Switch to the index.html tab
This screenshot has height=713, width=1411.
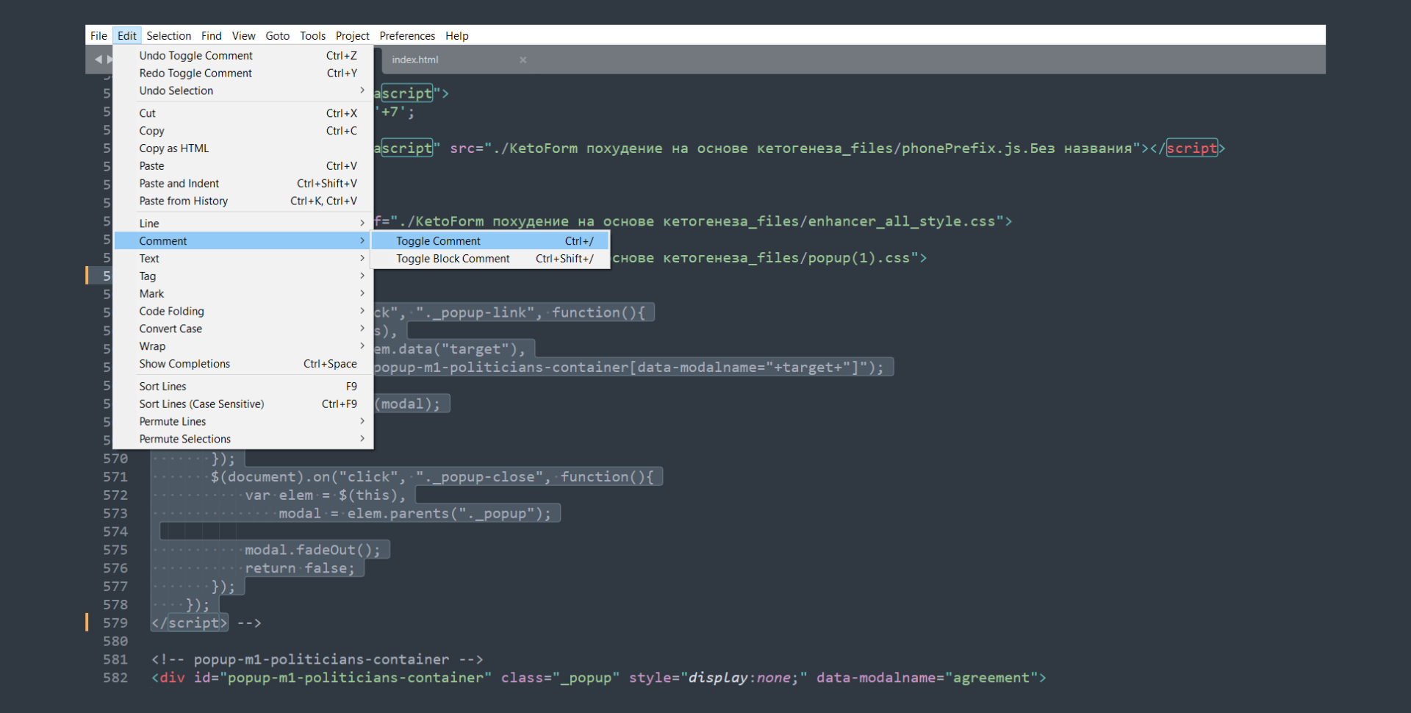tap(415, 60)
